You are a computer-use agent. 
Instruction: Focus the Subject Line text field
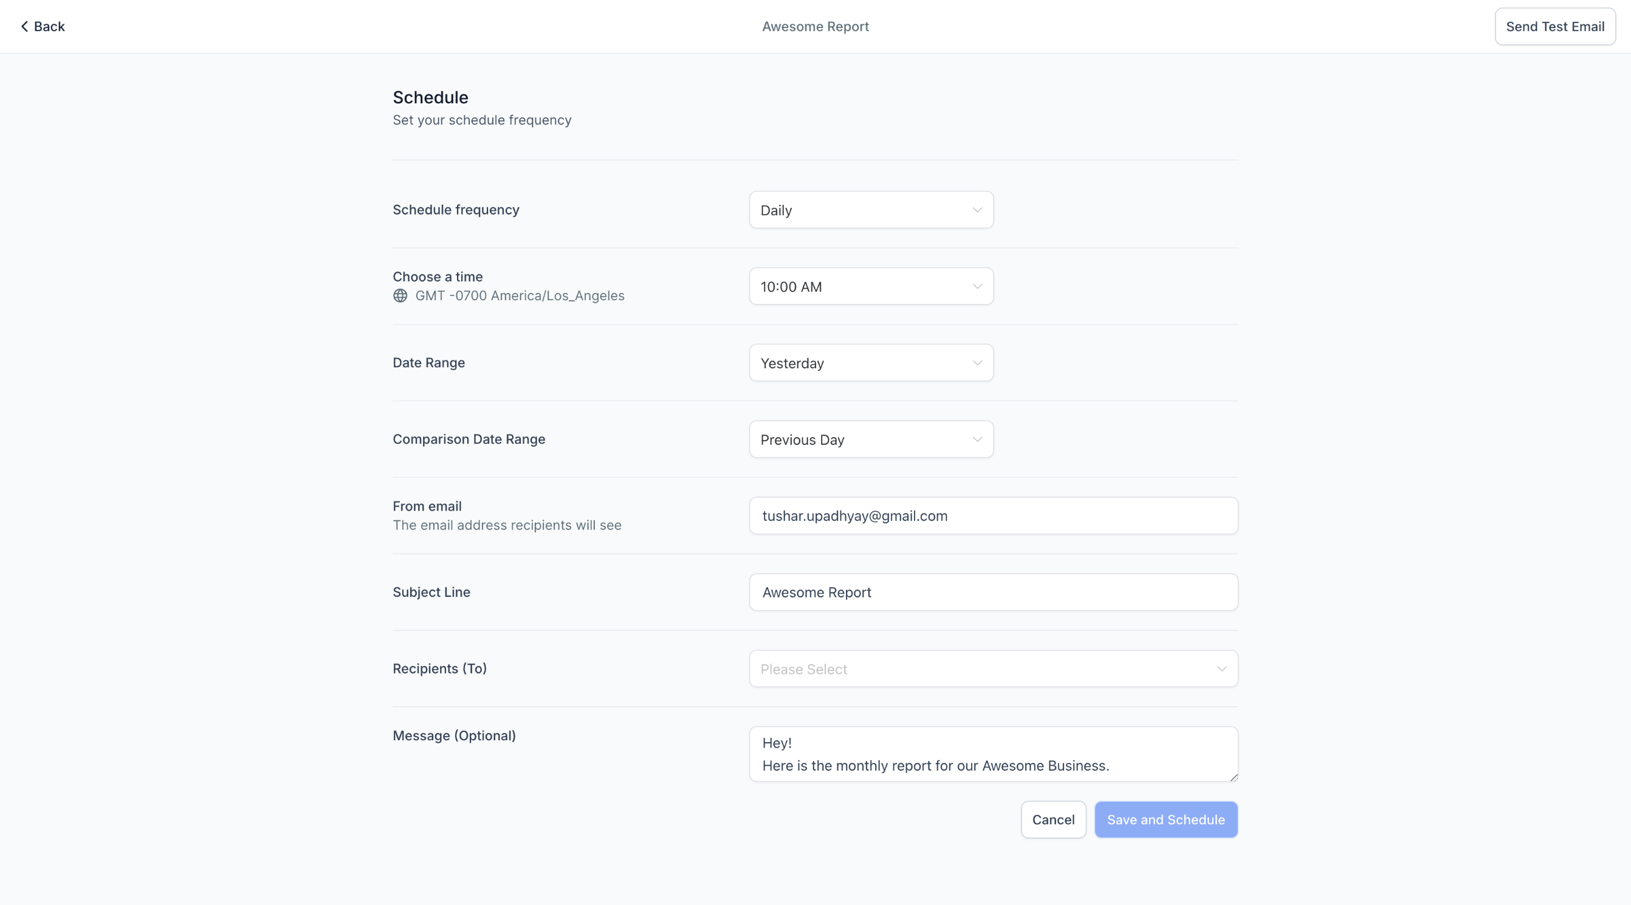click(994, 592)
